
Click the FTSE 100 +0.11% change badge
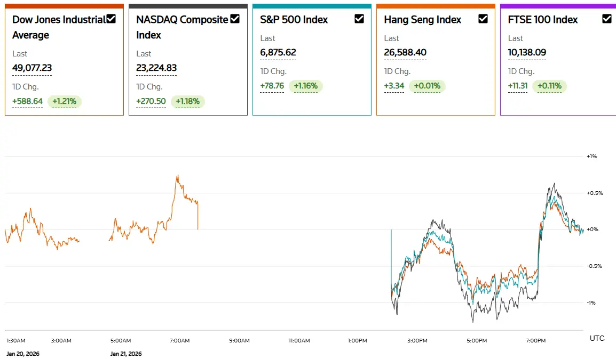click(x=548, y=86)
